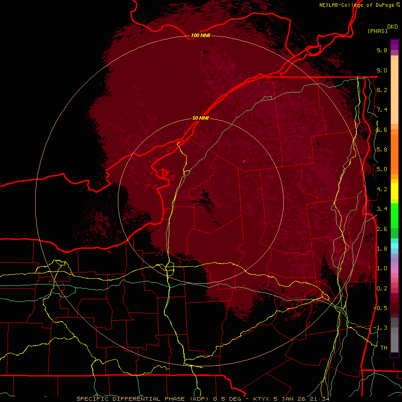Click the -1.3 value on the scale
The height and width of the screenshot is (402, 402).
point(380,328)
